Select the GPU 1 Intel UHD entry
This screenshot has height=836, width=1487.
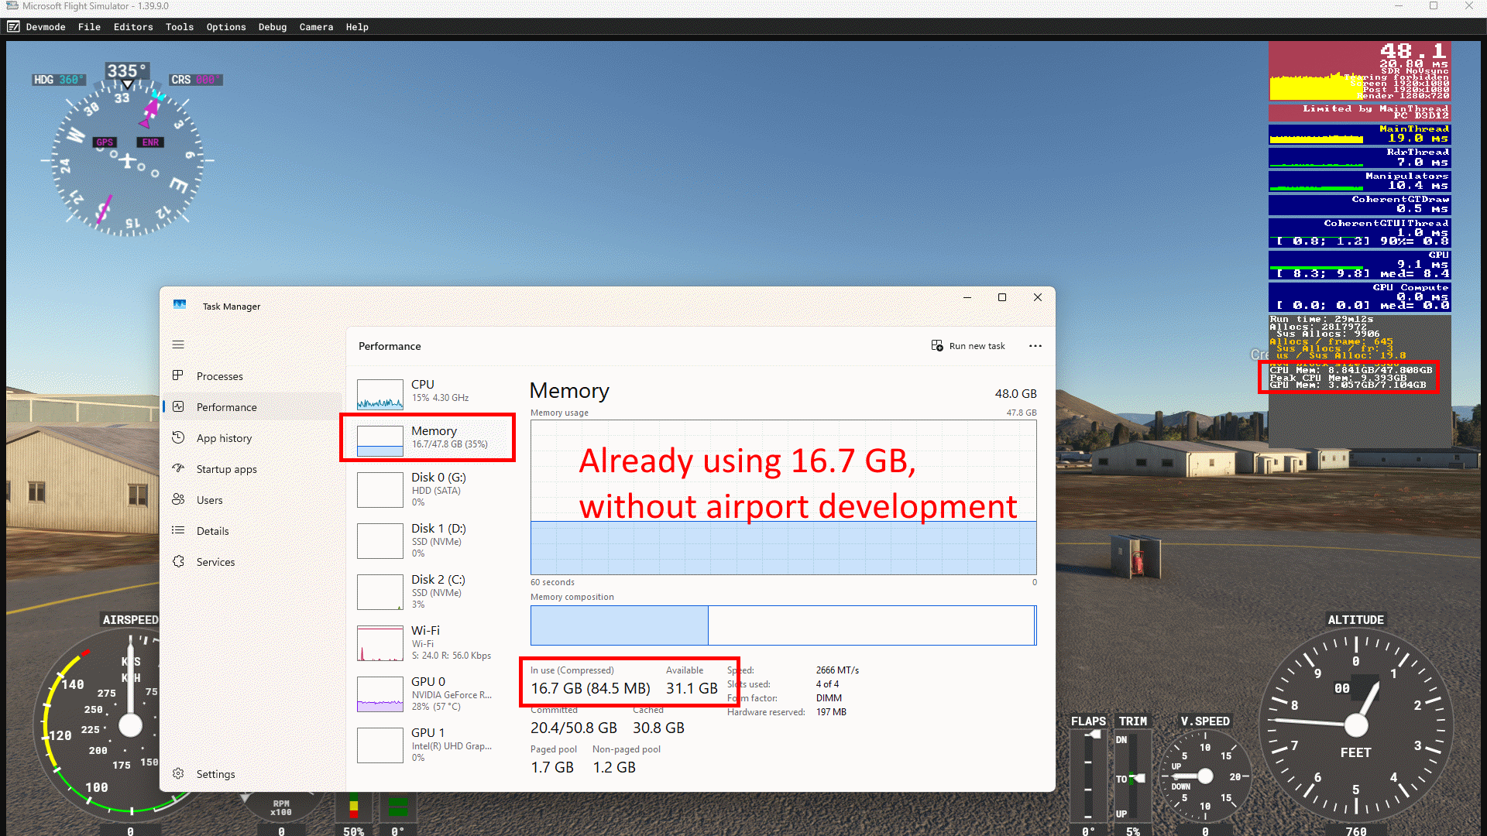(426, 745)
